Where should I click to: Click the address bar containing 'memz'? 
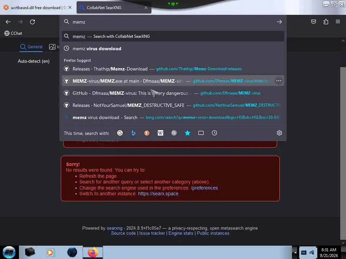(x=173, y=22)
